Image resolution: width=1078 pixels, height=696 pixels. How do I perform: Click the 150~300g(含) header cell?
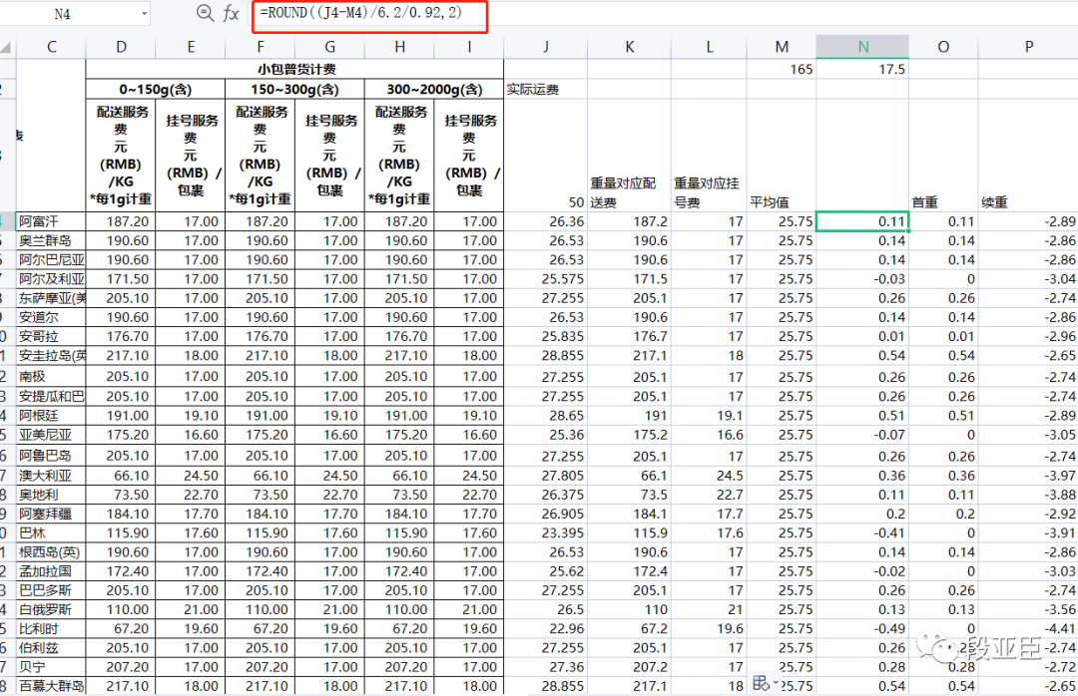point(294,90)
